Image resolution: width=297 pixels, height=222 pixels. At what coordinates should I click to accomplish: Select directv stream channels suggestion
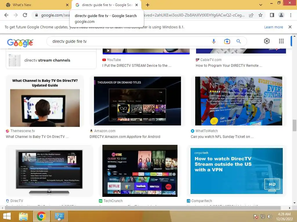click(x=51, y=60)
